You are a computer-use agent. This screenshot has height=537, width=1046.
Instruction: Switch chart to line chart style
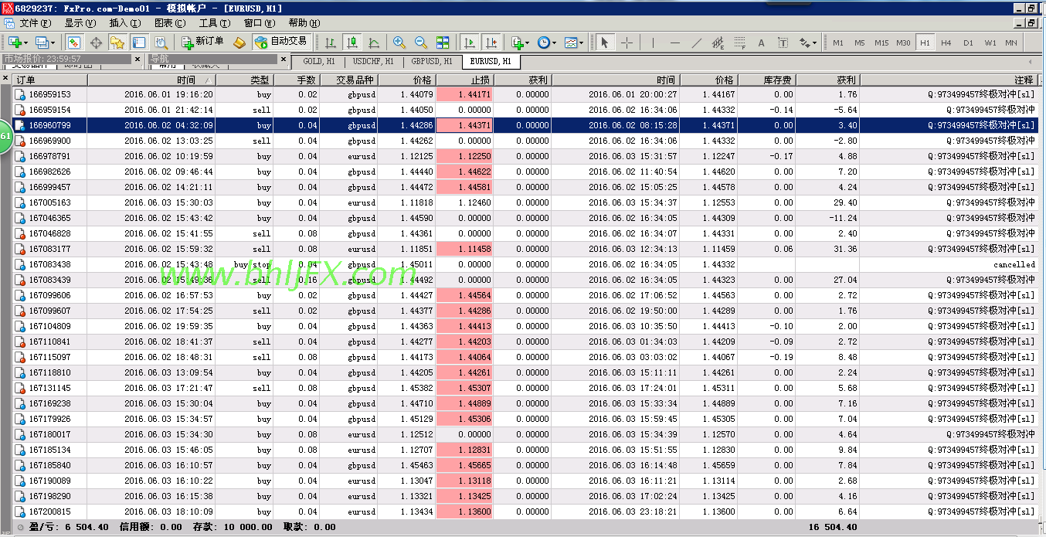[374, 42]
